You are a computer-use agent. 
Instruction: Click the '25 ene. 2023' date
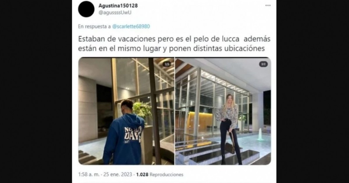tap(116, 175)
